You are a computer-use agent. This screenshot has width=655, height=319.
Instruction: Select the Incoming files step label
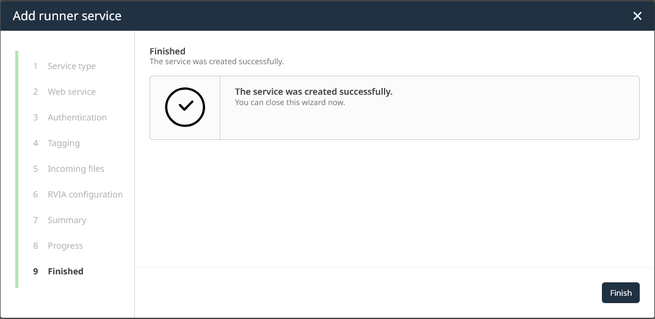76,169
